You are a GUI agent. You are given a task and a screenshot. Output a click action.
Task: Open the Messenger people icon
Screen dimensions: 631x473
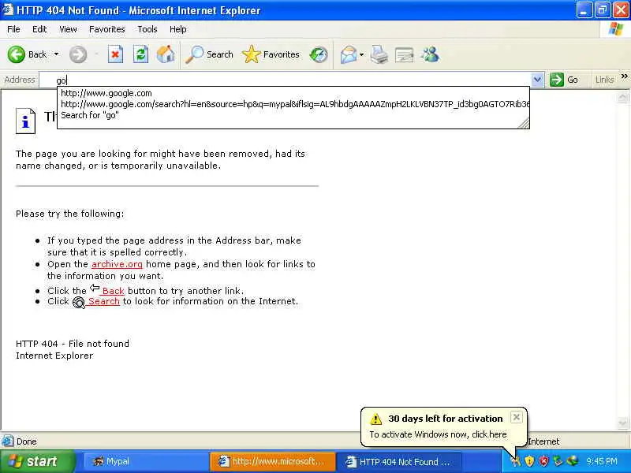(430, 54)
